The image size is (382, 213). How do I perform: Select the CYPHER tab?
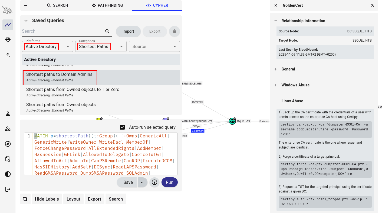click(x=157, y=5)
